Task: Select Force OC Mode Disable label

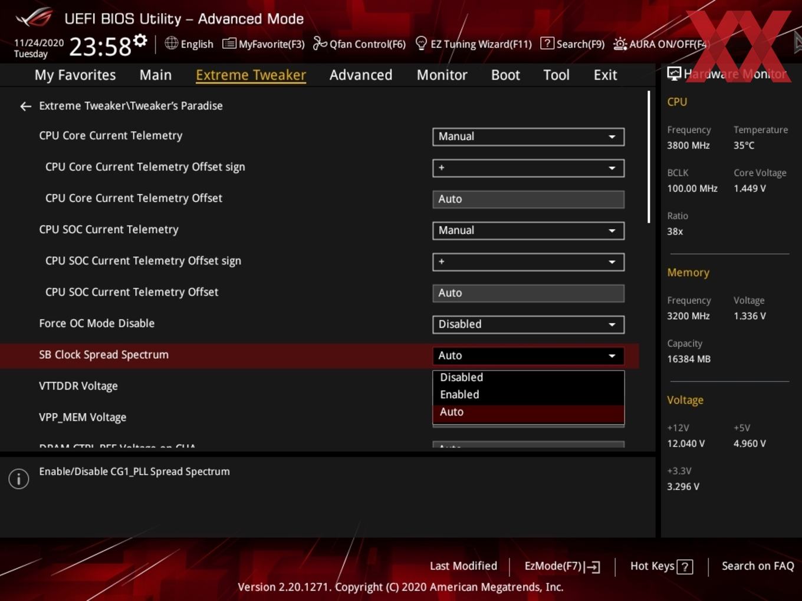Action: point(97,323)
